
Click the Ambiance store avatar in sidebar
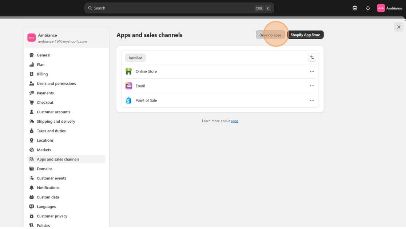coord(32,38)
